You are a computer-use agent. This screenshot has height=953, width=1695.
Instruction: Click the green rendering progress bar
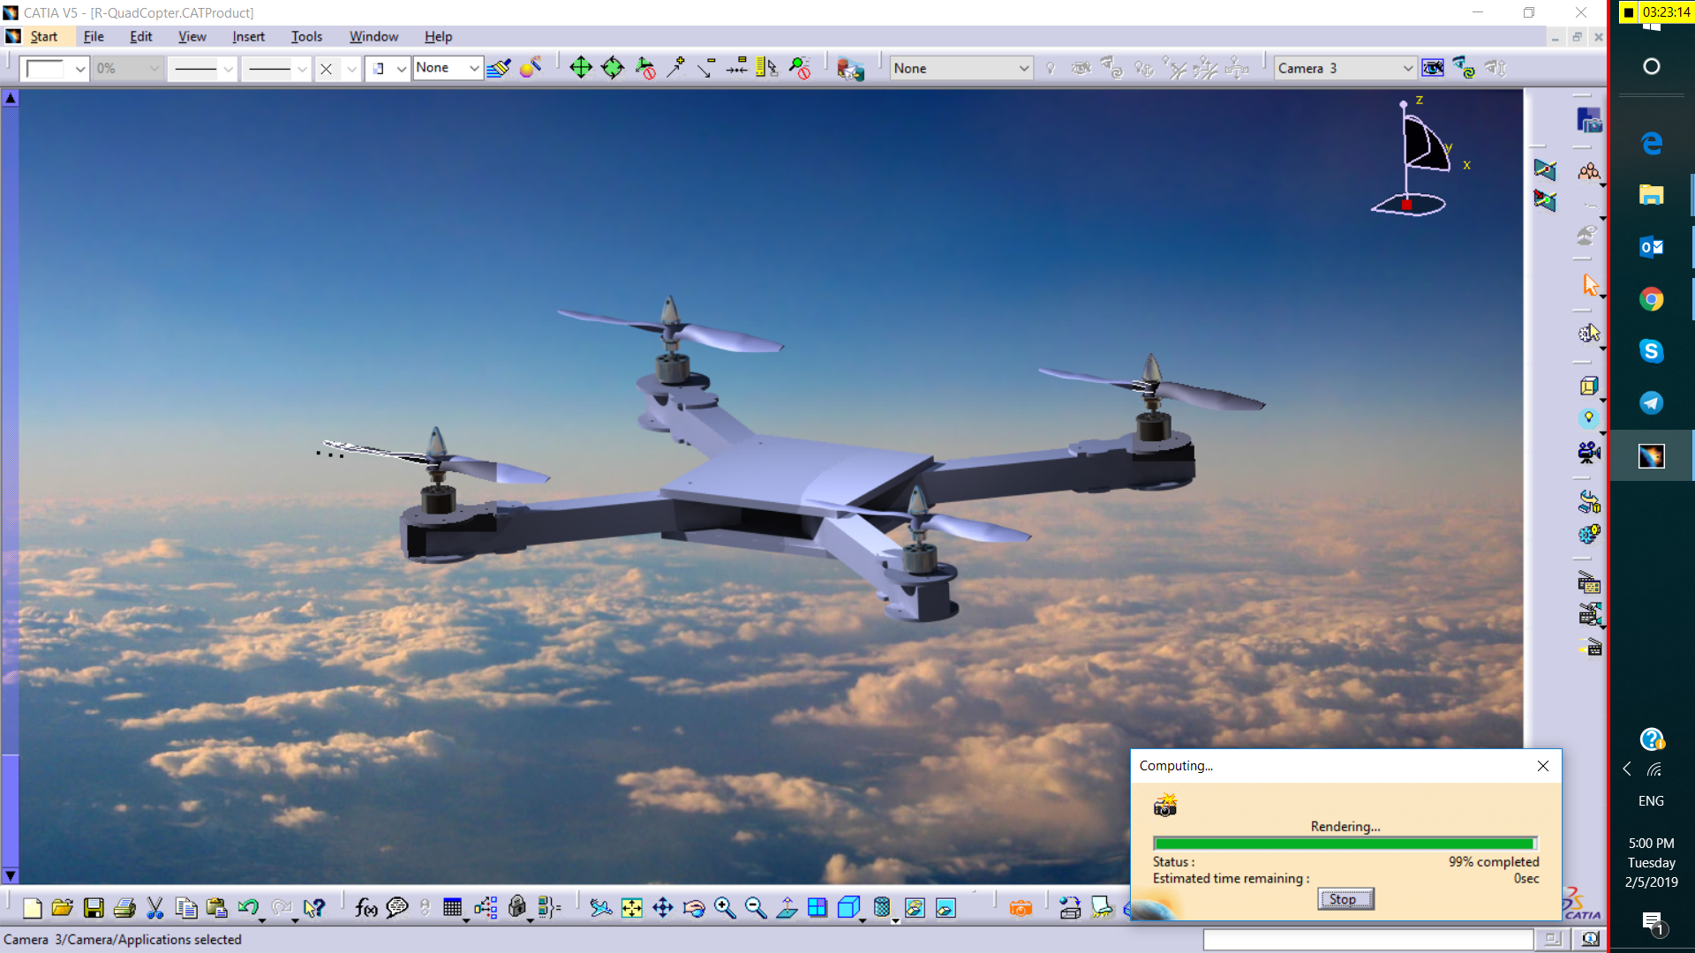point(1344,844)
